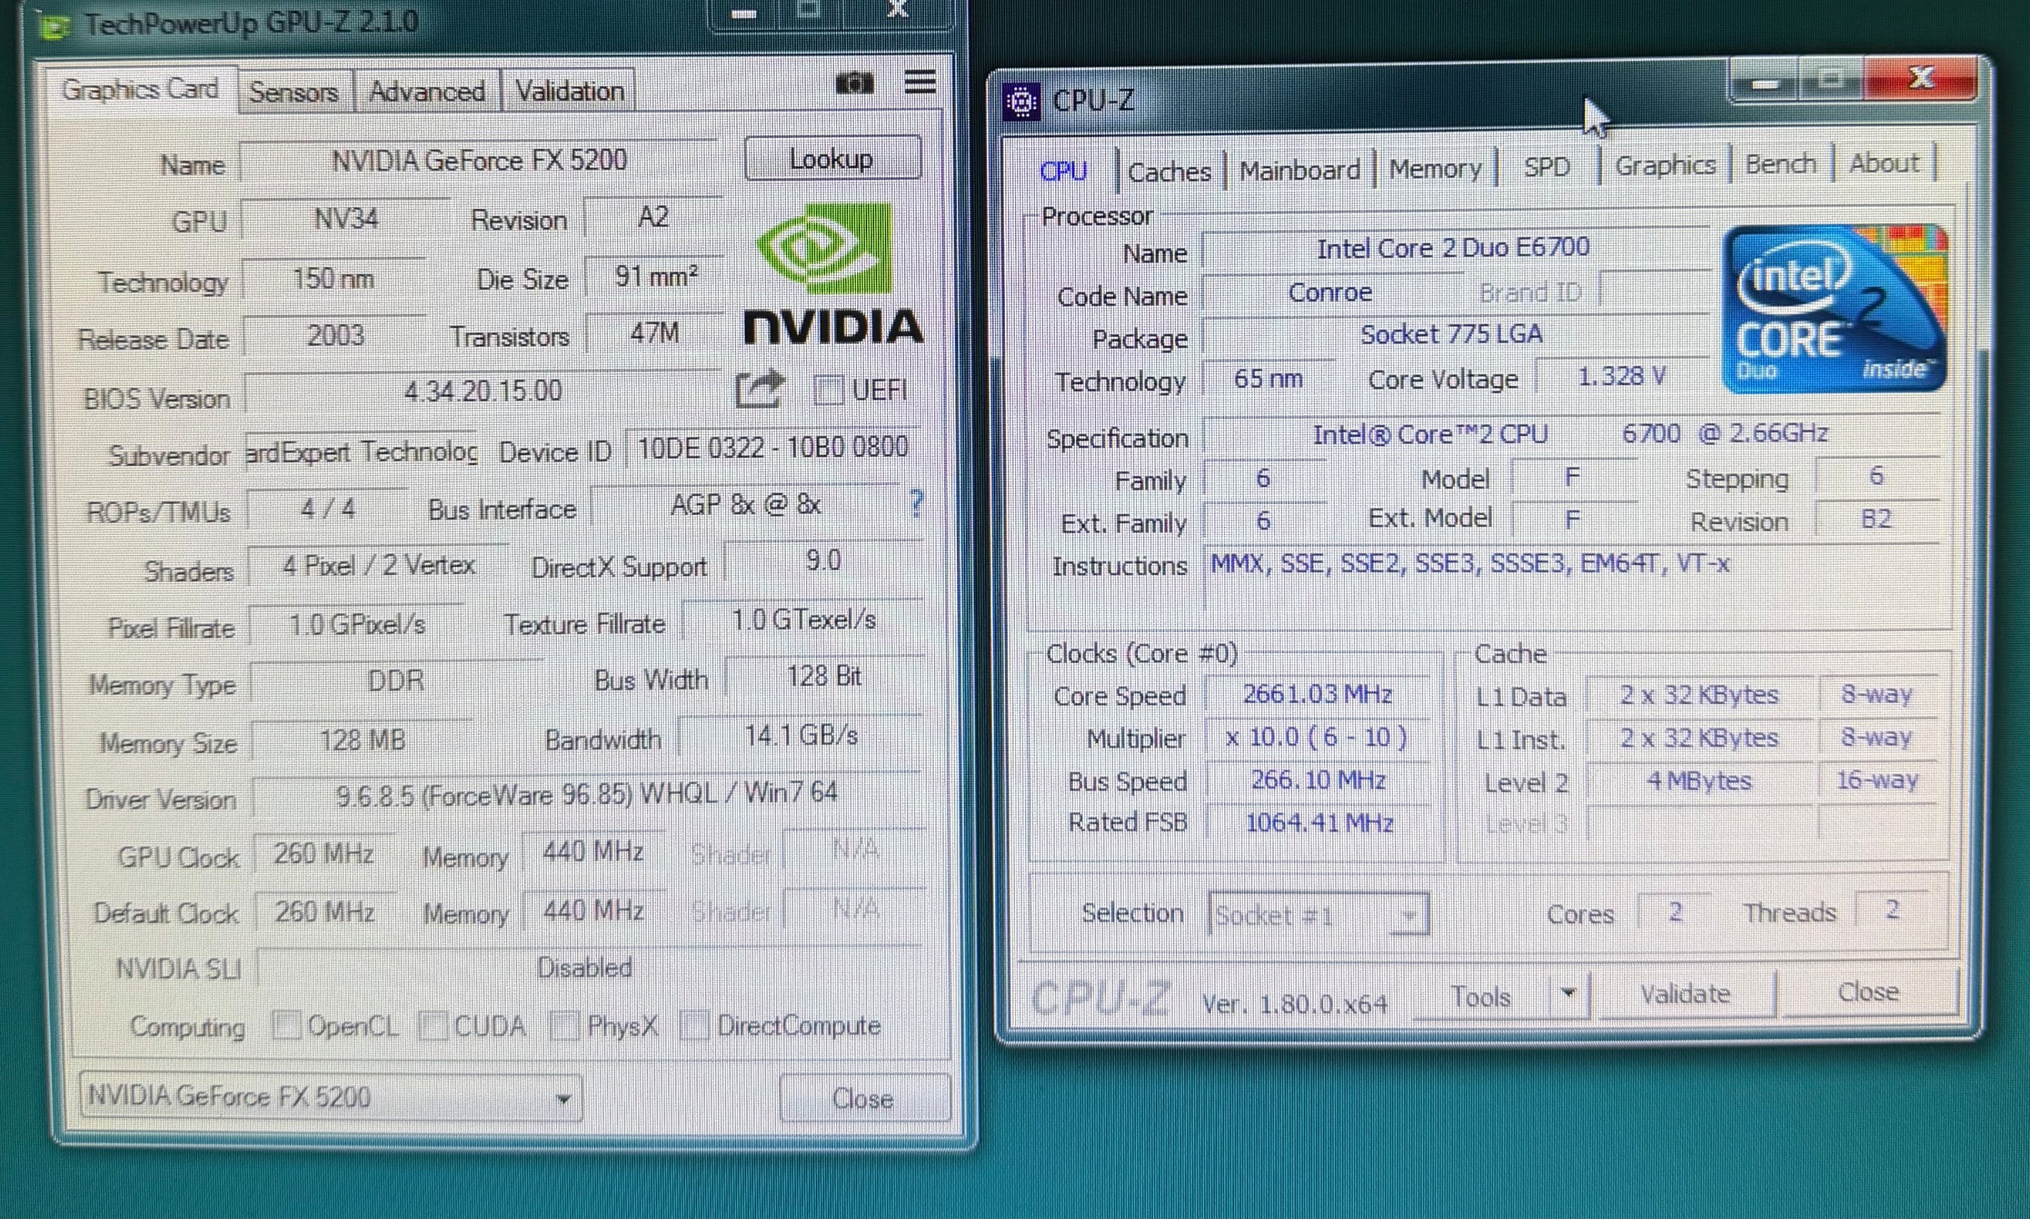Expand the Tools dropdown arrow in CPU-Z
This screenshot has height=1219, width=2030.
[1568, 994]
